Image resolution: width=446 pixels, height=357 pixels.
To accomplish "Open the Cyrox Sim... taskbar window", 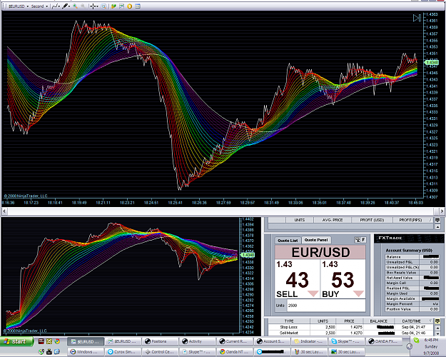I will [123, 352].
